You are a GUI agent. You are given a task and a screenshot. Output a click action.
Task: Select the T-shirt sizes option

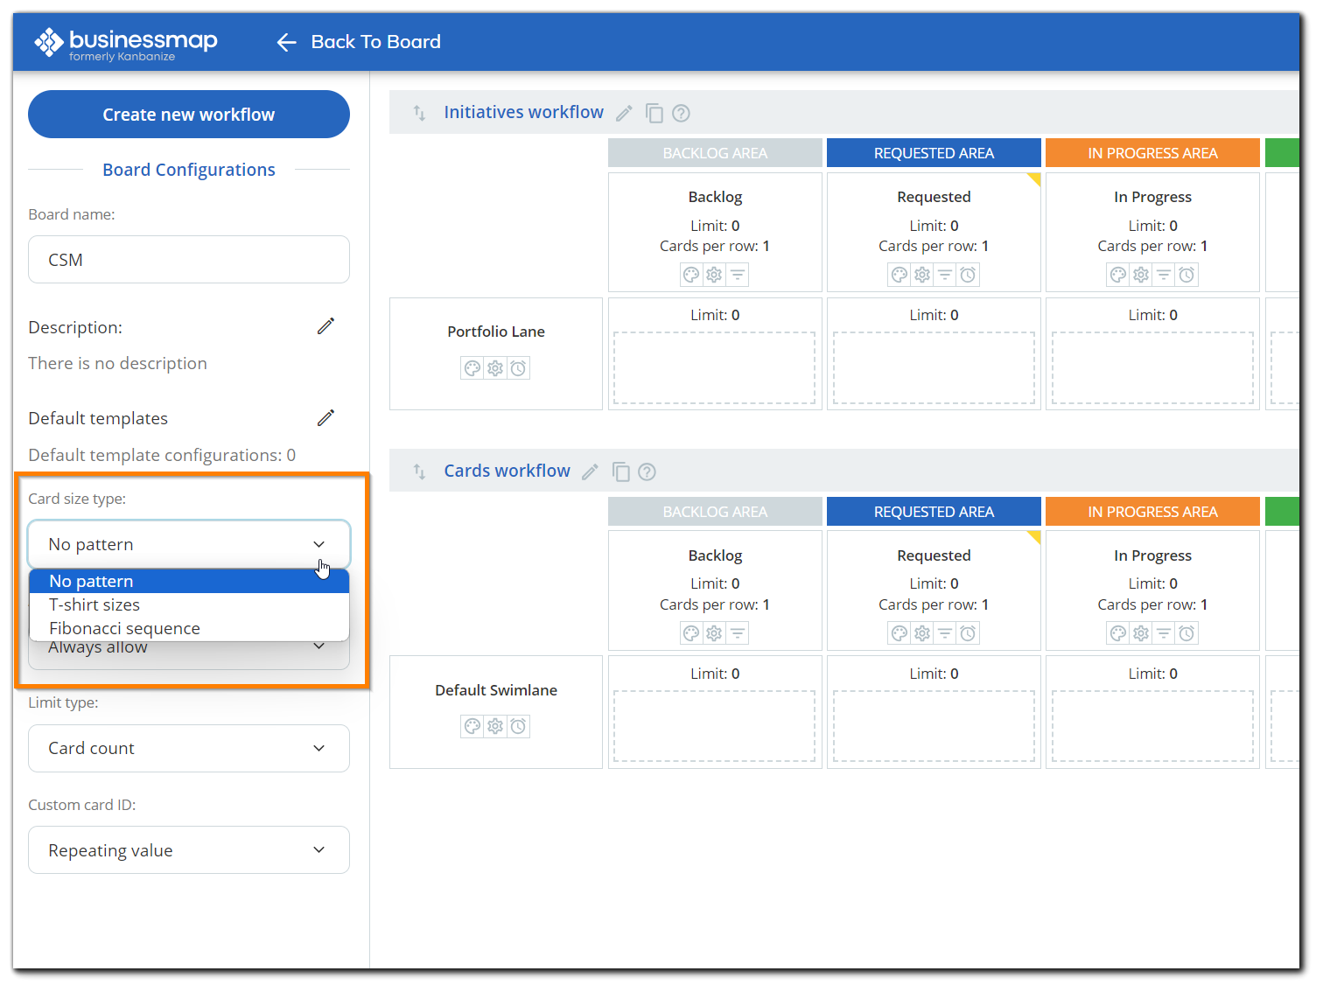pyautogui.click(x=94, y=604)
